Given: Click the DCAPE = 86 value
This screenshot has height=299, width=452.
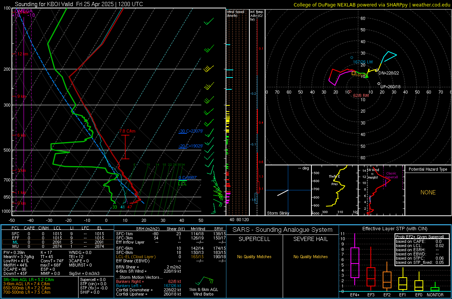Looking at the screenshot, I should tap(15, 269).
